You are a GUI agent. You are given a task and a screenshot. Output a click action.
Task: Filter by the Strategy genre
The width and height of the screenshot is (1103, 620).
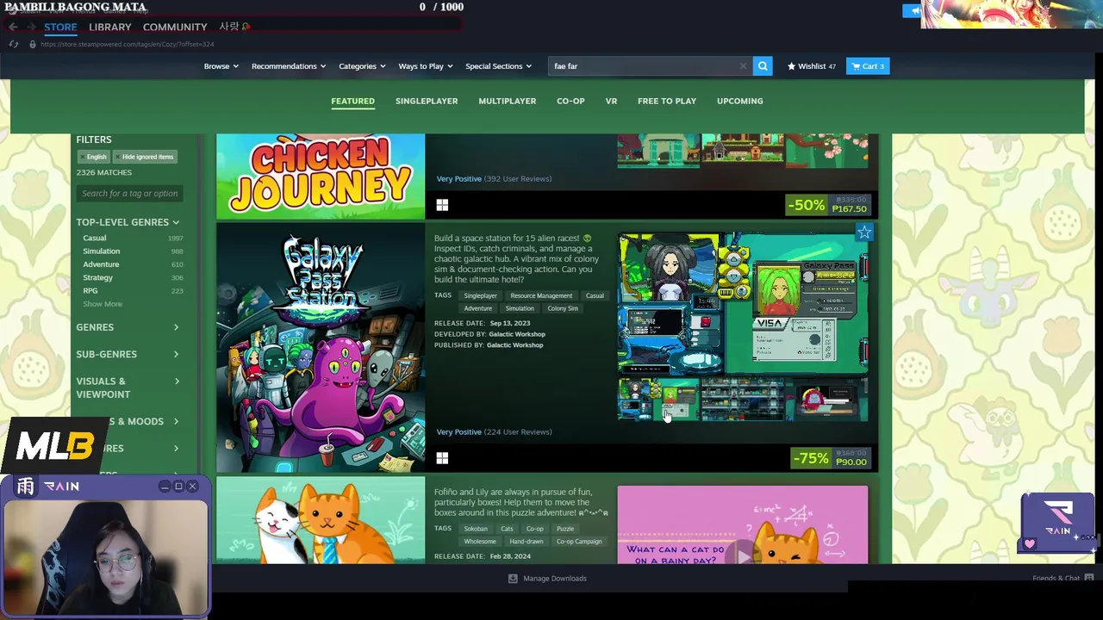tap(97, 277)
